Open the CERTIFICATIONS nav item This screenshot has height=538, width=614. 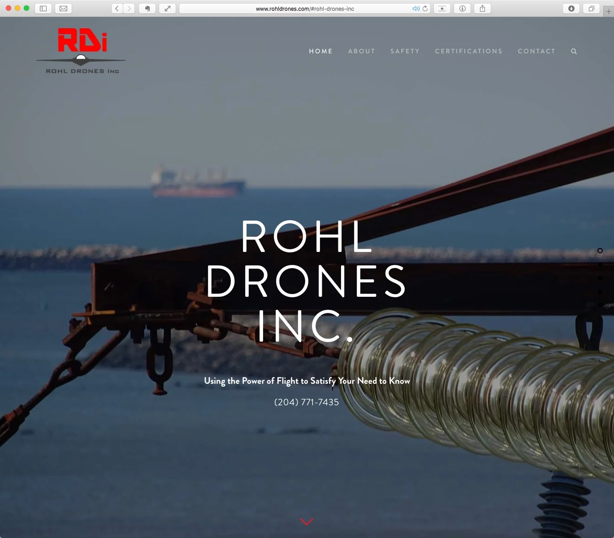(x=469, y=51)
